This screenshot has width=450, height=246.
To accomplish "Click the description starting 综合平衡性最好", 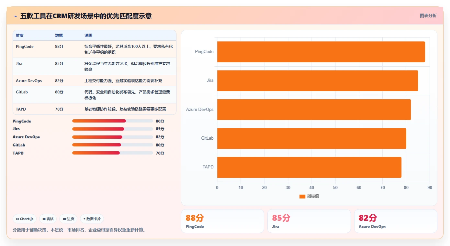I will click(x=129, y=49).
